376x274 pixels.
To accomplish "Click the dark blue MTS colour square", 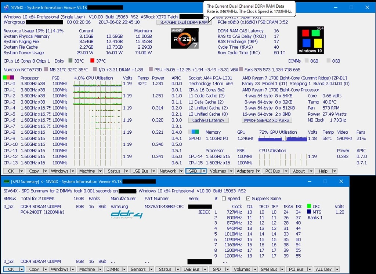I will point(309,211).
